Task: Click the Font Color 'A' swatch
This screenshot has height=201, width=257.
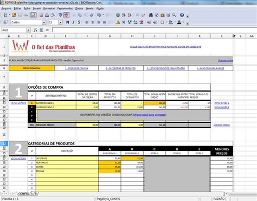Action: pos(179,22)
